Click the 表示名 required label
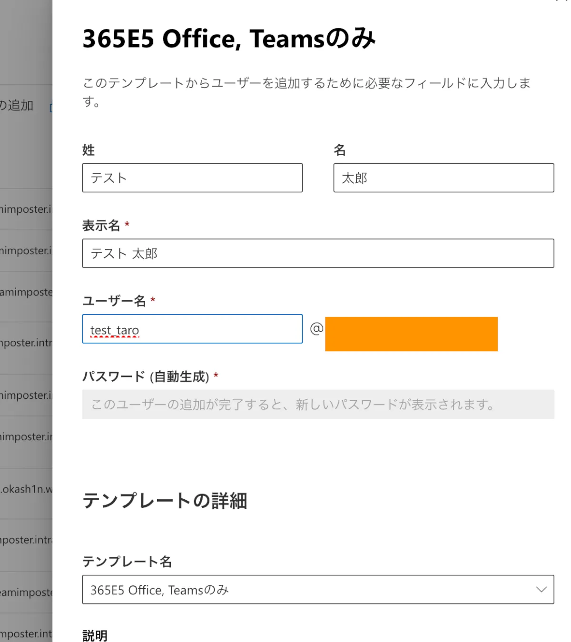 pos(101,225)
